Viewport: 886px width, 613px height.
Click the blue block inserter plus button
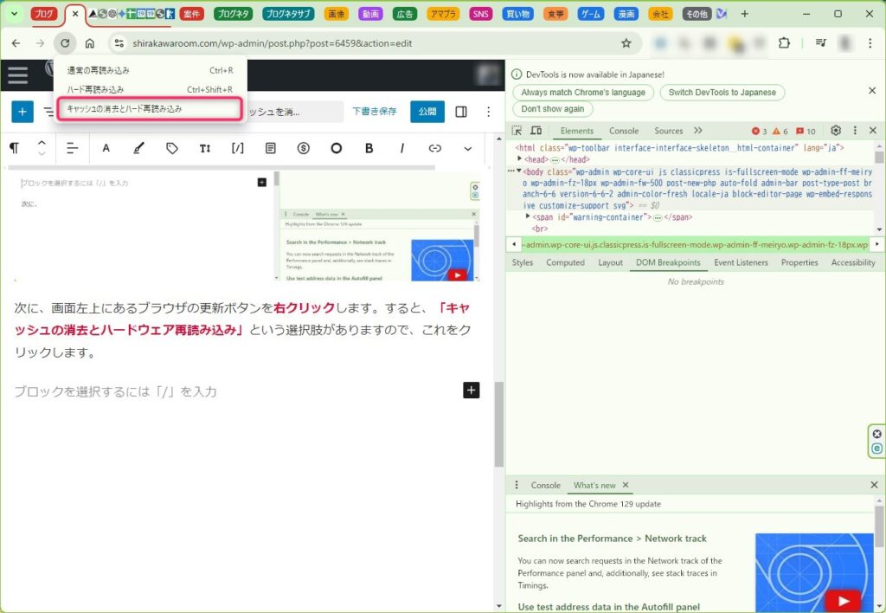[x=22, y=112]
